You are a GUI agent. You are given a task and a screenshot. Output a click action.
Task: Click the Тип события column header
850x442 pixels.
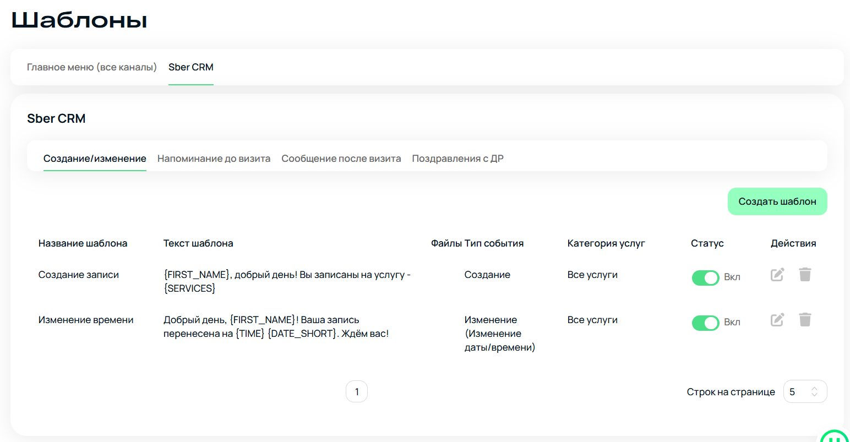point(494,243)
